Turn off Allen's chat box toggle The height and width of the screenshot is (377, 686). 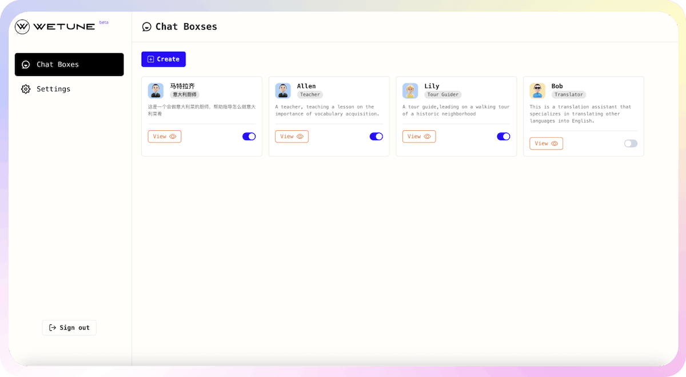[x=376, y=137]
